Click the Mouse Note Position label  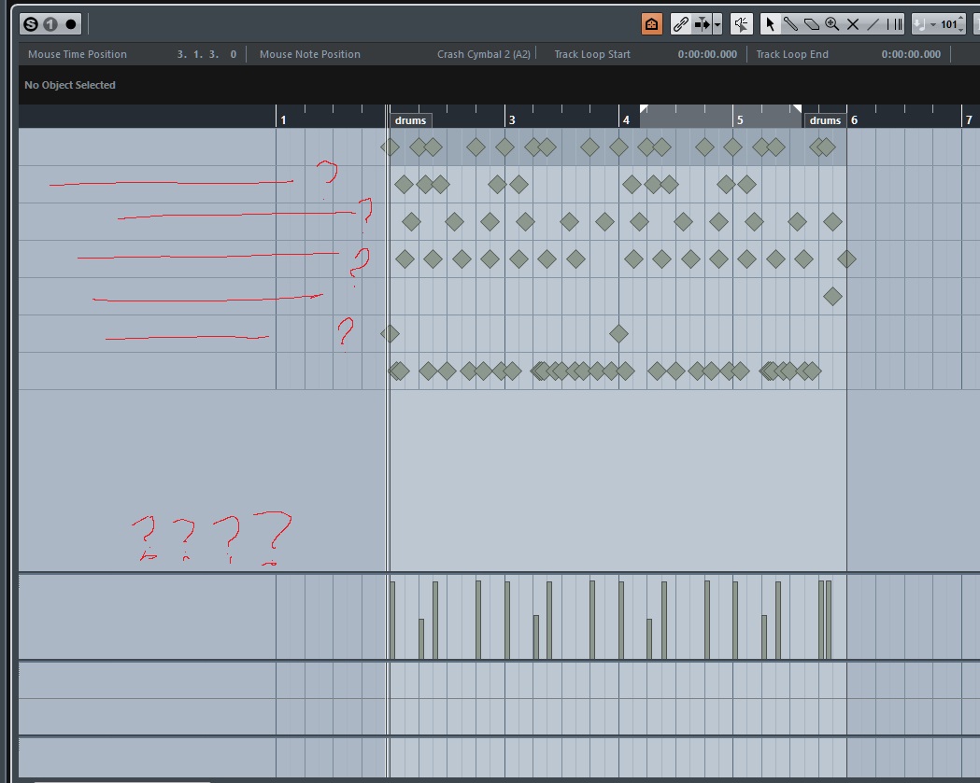coord(310,54)
